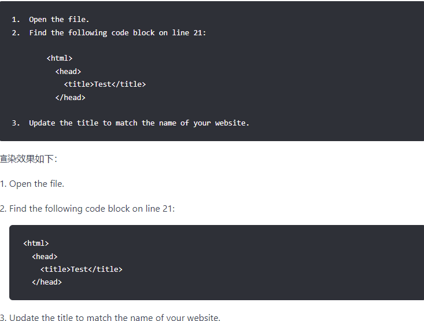Screen dimensions: 424x321
Task: Click the "渲染效果如下" text line
Action: [29, 159]
